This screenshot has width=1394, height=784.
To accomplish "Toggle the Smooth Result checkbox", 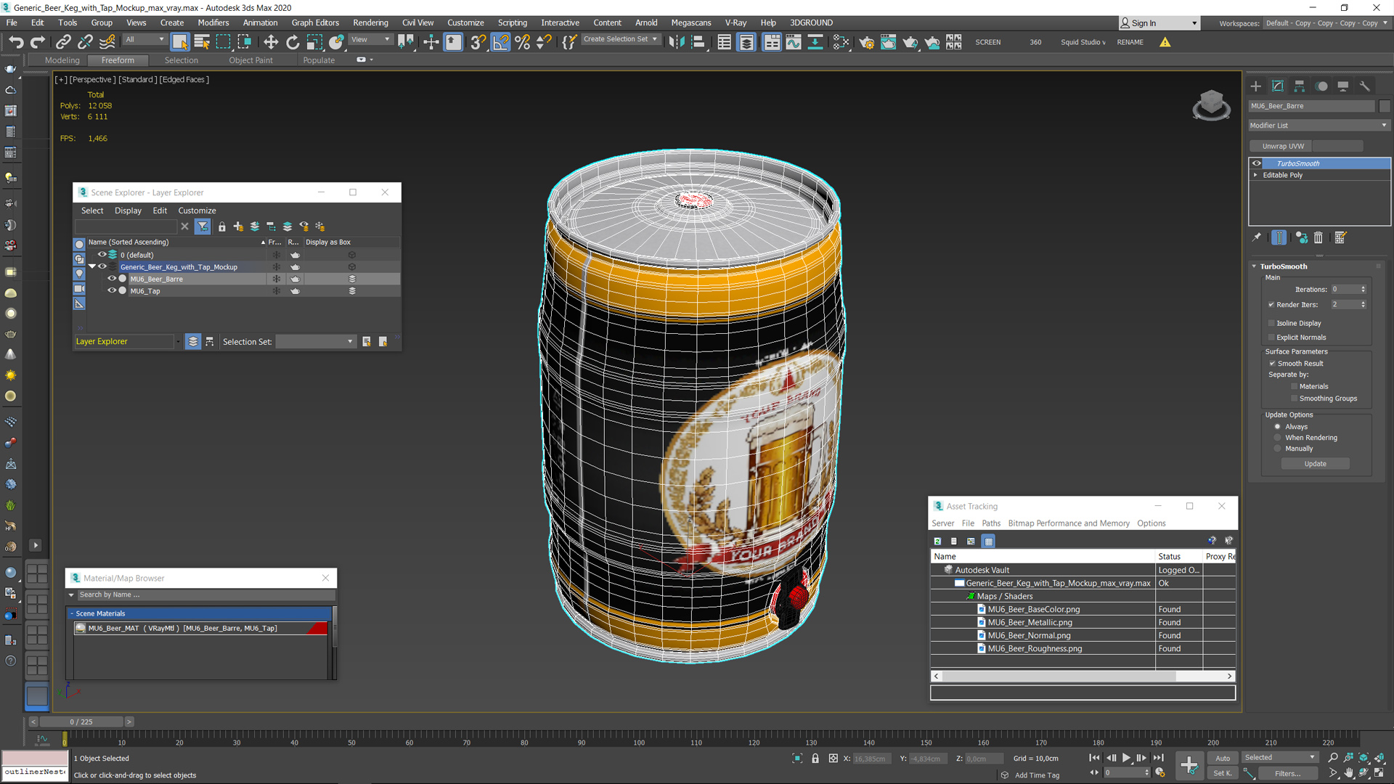I will tap(1272, 364).
